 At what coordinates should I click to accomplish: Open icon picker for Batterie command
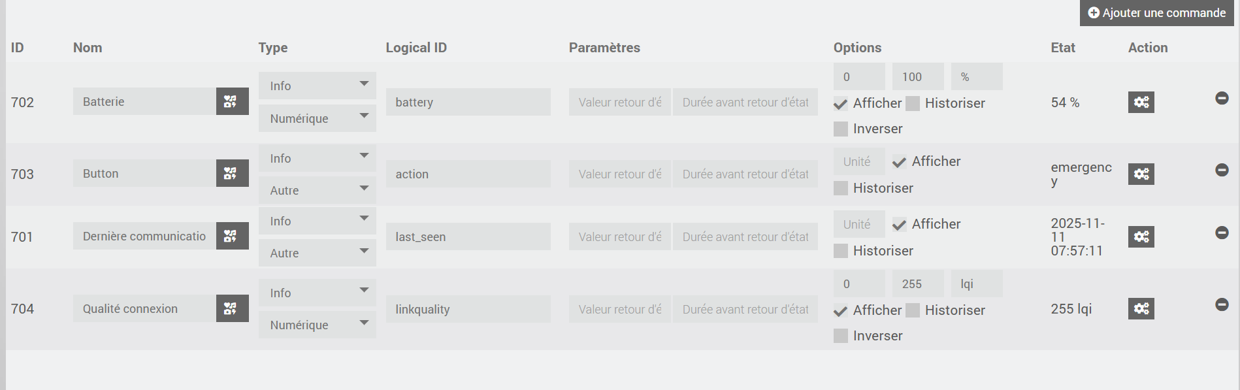[x=232, y=101]
